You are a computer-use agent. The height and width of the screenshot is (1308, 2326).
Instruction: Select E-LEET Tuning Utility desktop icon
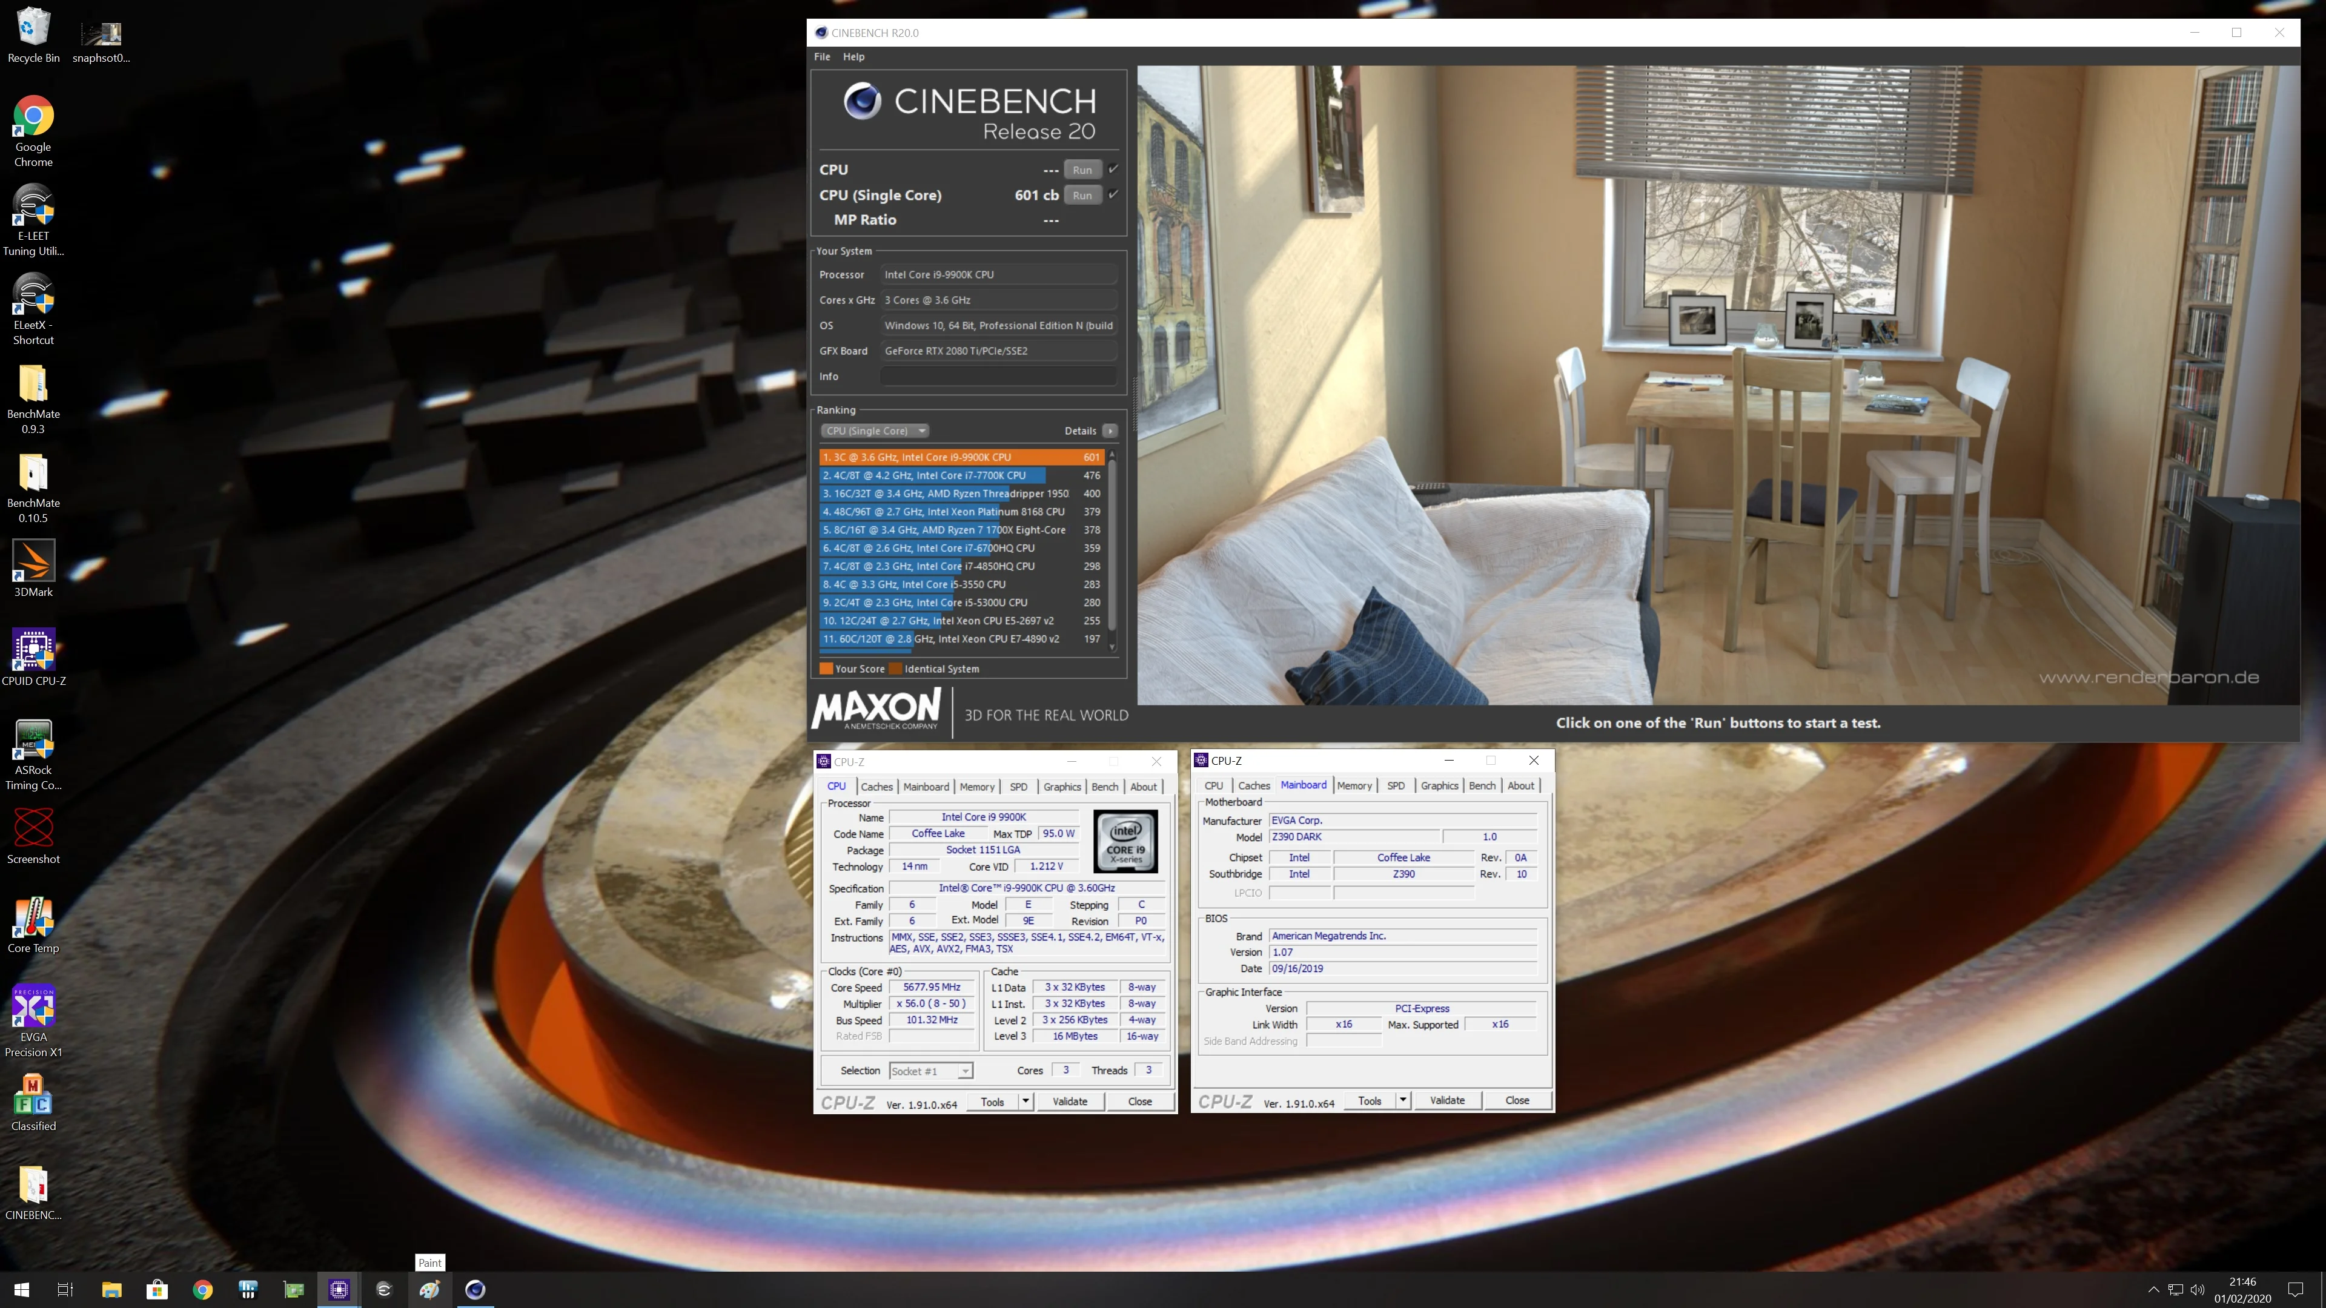click(33, 221)
